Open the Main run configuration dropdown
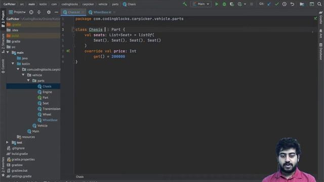Viewport: 324px width, 182px height. (201, 4)
